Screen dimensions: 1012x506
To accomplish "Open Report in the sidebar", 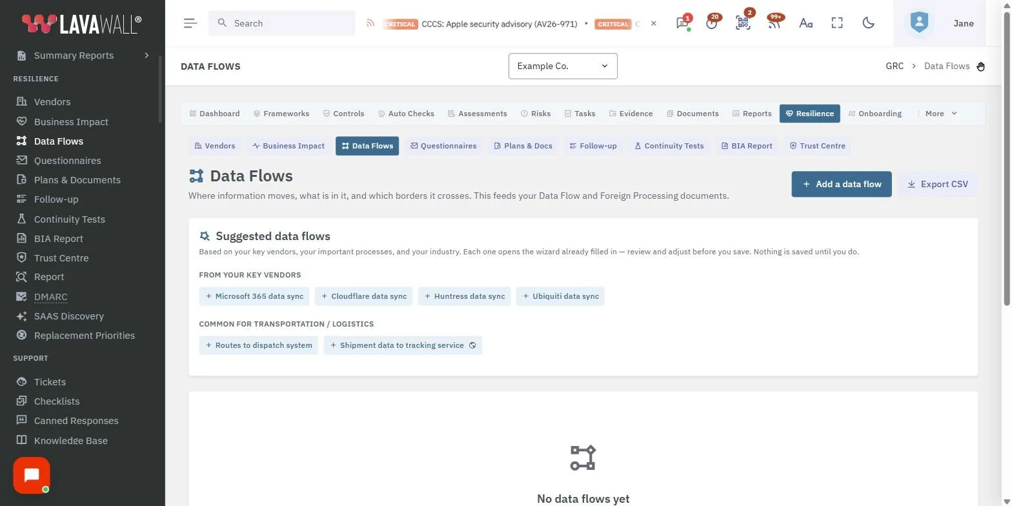I will (49, 277).
